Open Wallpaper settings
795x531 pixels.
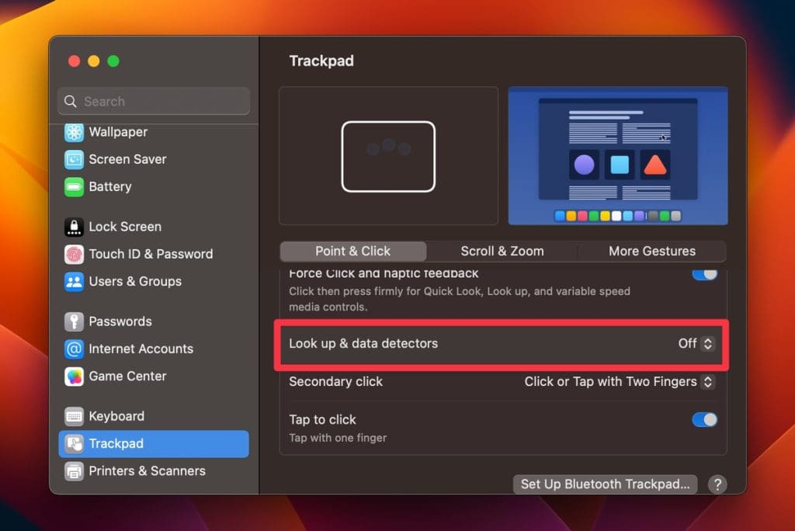(x=118, y=132)
